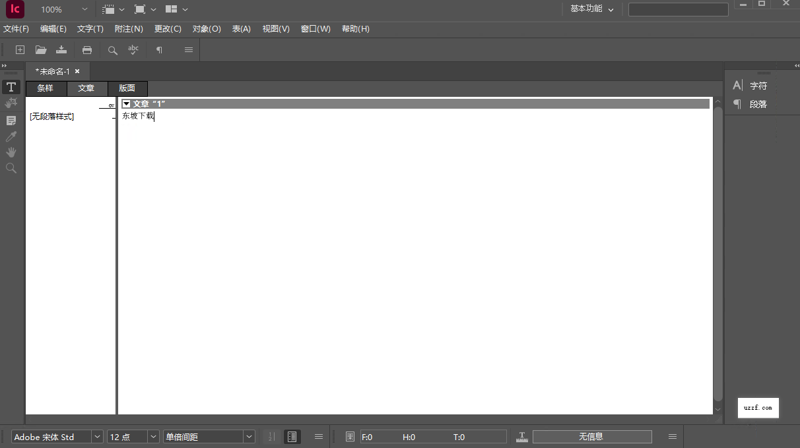Select the Zoom tool
The width and height of the screenshot is (800, 448).
[11, 168]
